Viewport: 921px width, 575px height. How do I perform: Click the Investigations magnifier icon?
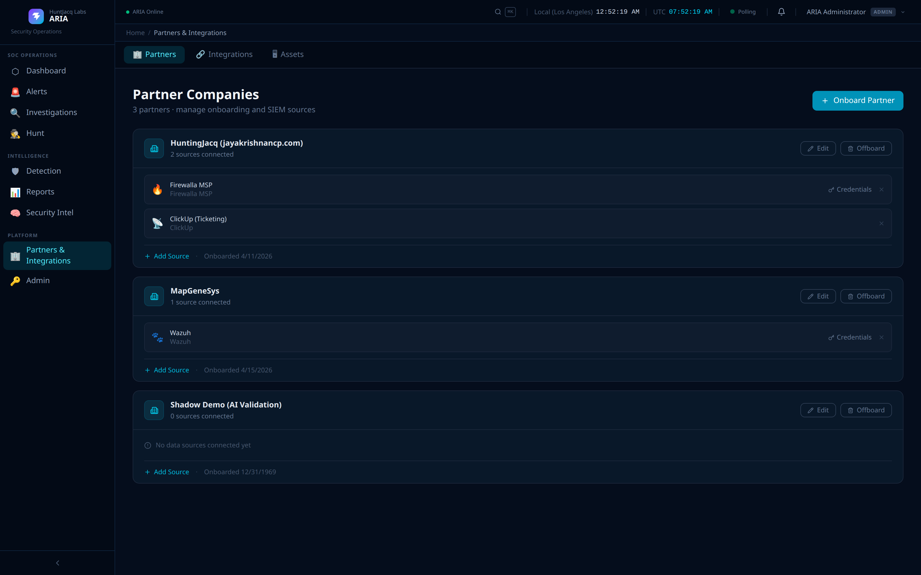[15, 113]
